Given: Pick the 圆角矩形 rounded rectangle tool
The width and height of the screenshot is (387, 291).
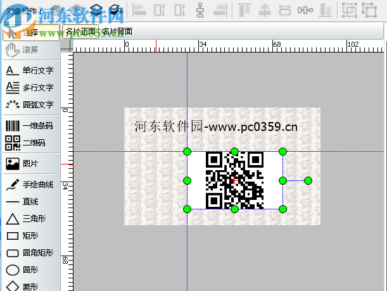Looking at the screenshot, I should [x=31, y=253].
